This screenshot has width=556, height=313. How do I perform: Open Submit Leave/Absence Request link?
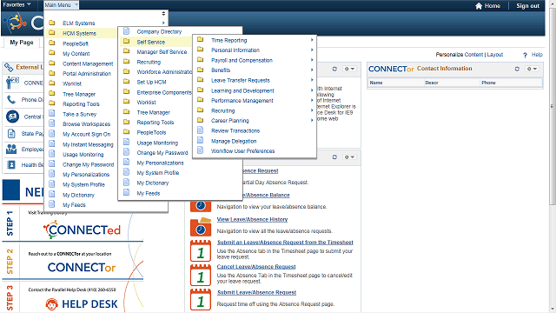tap(257, 292)
